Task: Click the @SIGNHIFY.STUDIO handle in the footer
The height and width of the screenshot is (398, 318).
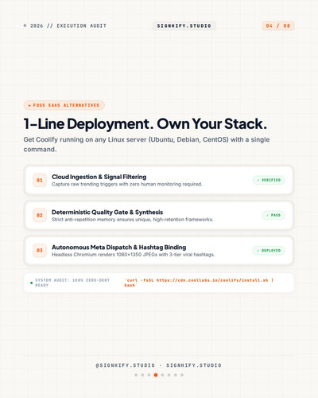Action: tap(125, 365)
